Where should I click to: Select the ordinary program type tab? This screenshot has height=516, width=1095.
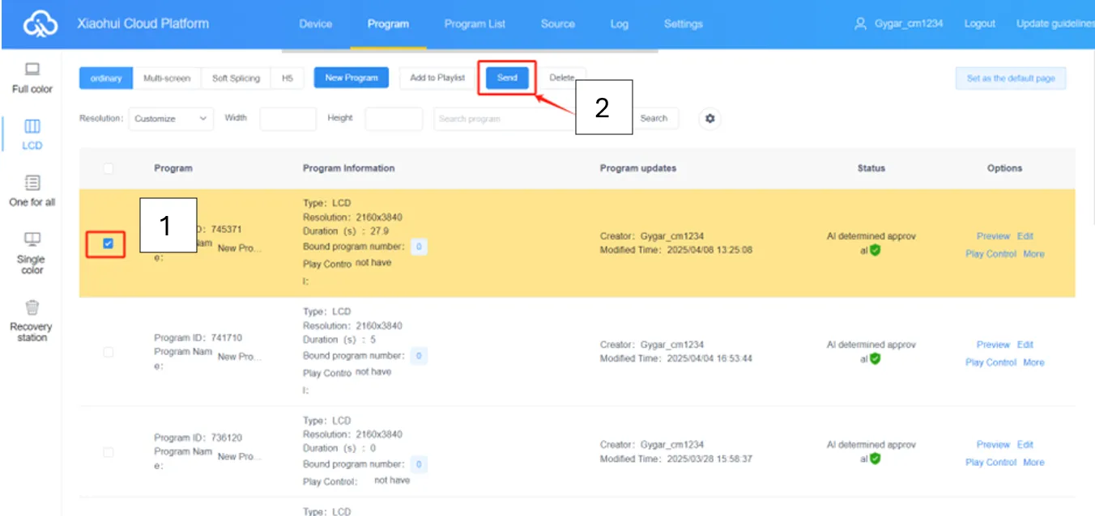click(106, 78)
